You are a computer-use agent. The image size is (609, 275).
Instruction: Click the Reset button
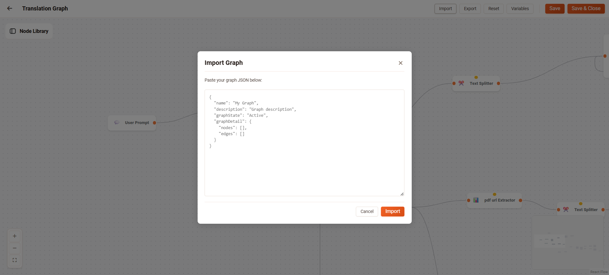(x=494, y=9)
